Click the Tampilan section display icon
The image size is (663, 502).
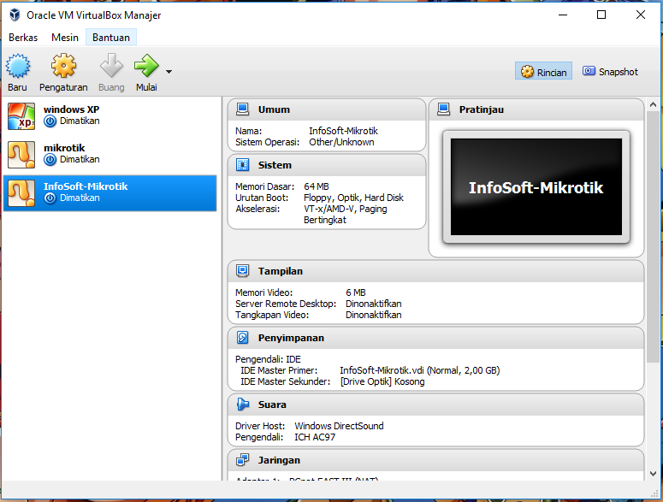click(243, 271)
